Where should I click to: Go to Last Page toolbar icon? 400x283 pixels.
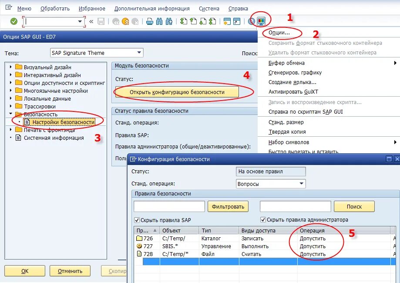pos(212,21)
